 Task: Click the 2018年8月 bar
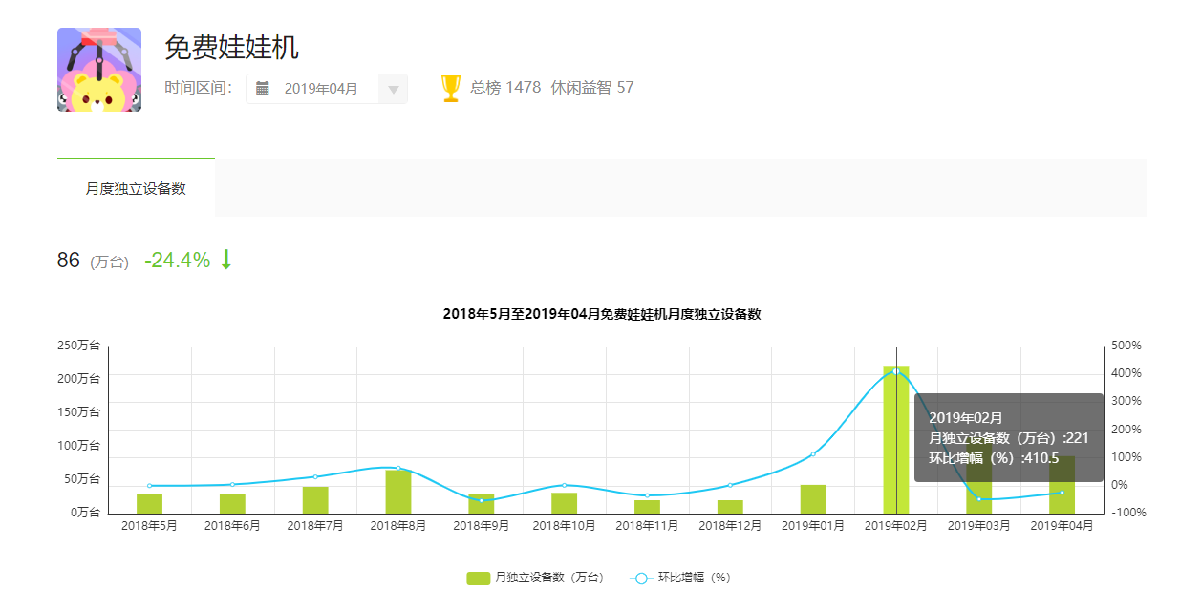click(x=398, y=492)
